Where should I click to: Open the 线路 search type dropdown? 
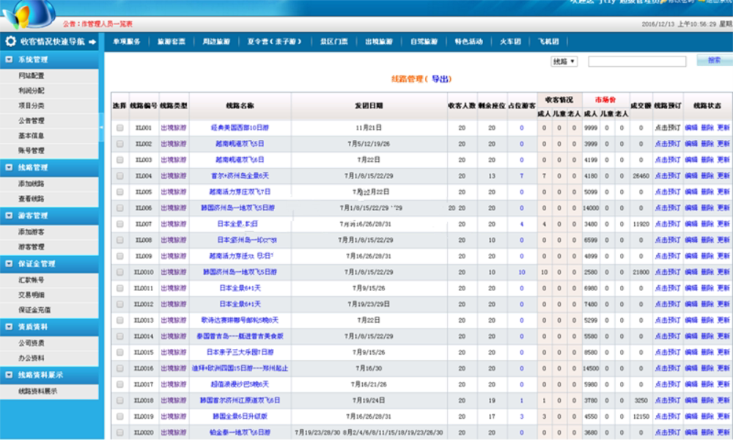point(564,62)
